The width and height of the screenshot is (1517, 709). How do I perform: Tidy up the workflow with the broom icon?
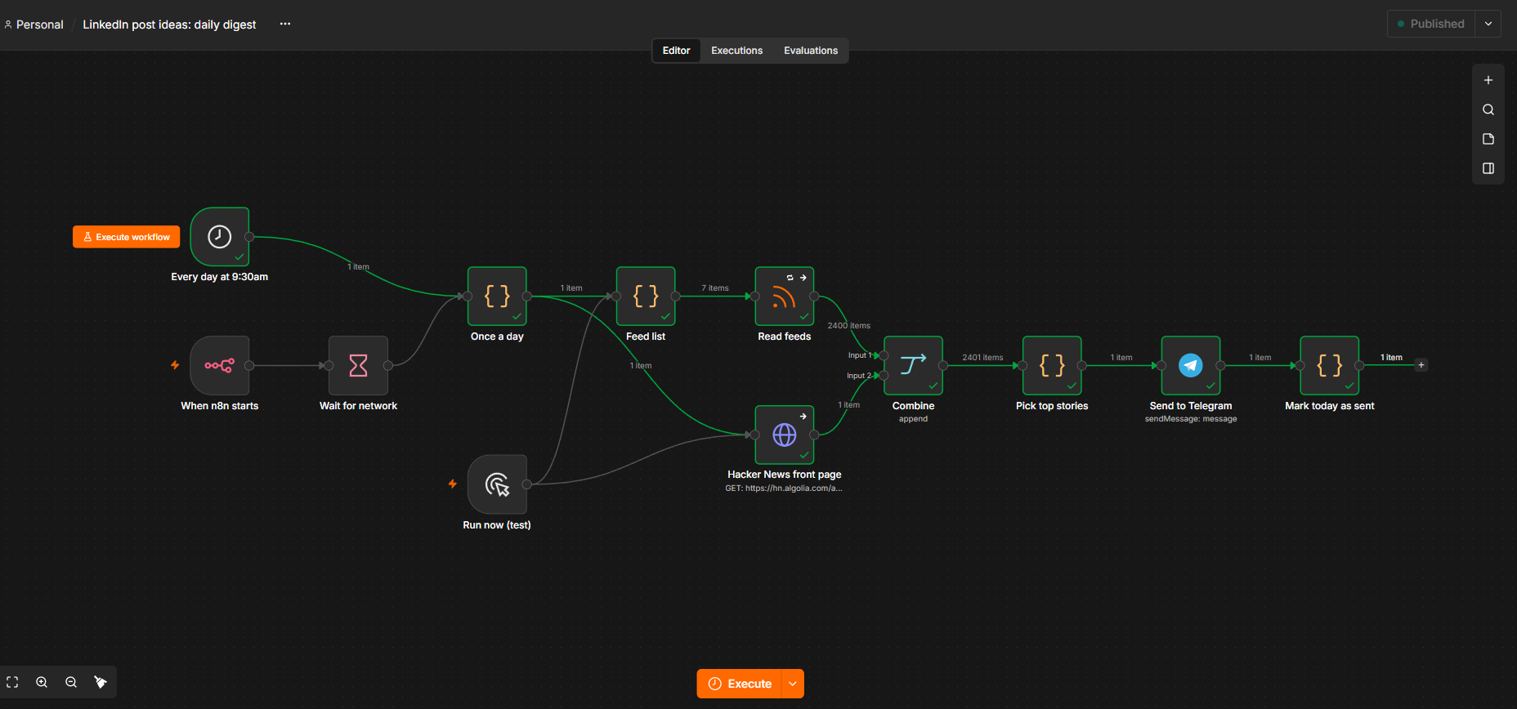pos(101,682)
